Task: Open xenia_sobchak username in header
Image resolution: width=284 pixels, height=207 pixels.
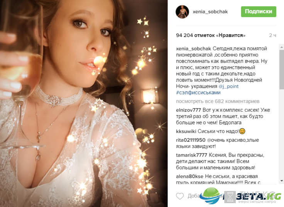Action: [210, 12]
